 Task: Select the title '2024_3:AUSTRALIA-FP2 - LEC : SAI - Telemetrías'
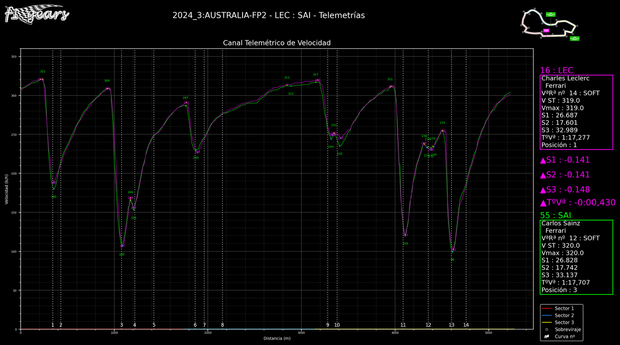269,15
